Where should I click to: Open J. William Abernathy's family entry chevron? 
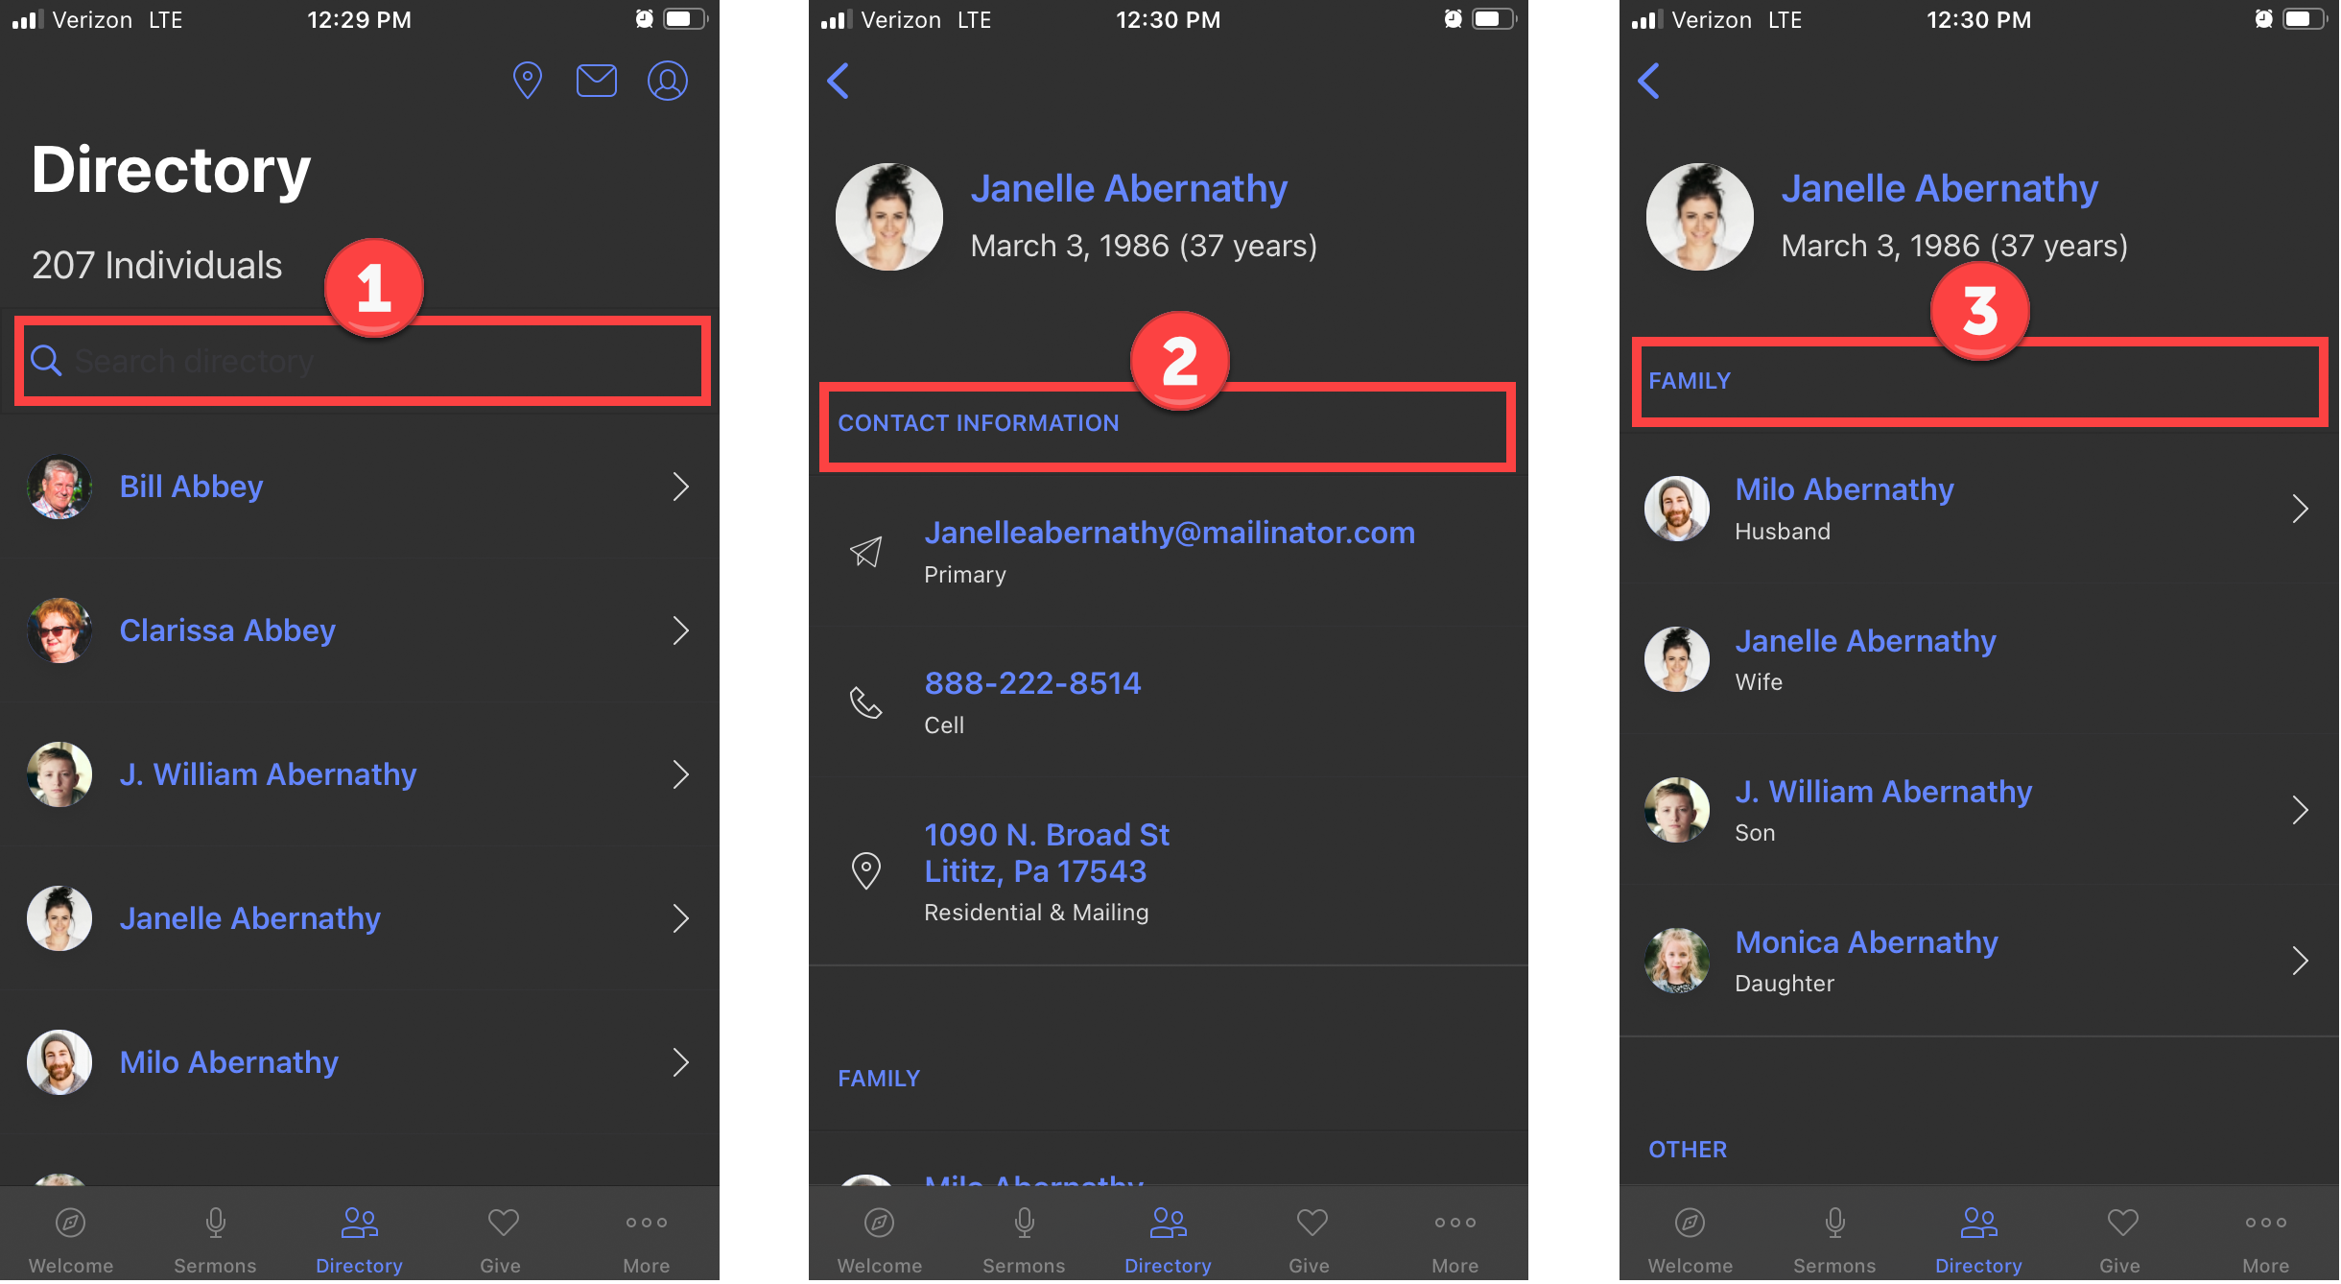pyautogui.click(x=2300, y=810)
